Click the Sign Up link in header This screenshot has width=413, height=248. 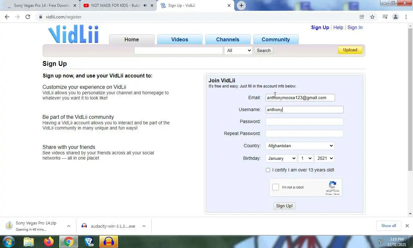[x=320, y=27]
